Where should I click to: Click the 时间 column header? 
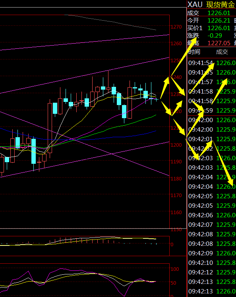[x=194, y=52]
